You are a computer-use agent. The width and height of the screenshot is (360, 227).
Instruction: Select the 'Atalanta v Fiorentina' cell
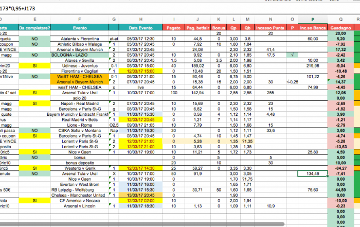tap(79, 39)
